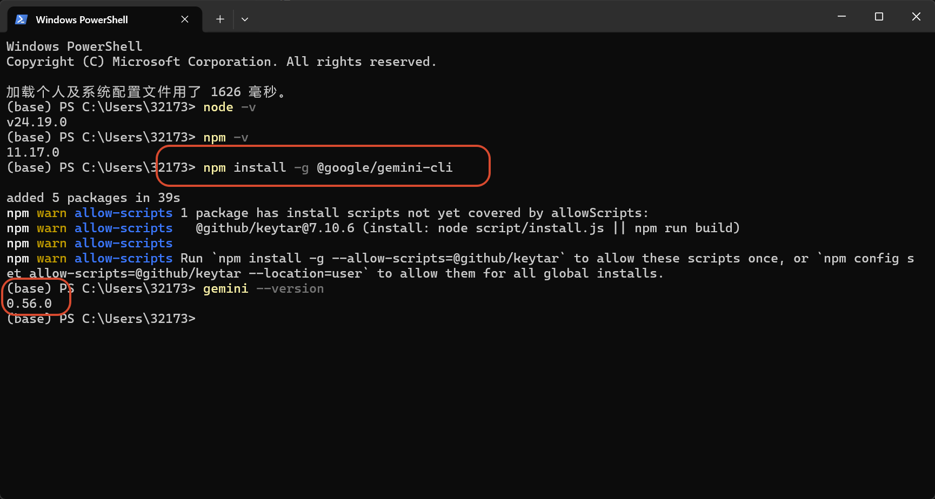Screen dimensions: 935x499
Task: Click the 11.17.0 npm version output
Action: (x=33, y=153)
